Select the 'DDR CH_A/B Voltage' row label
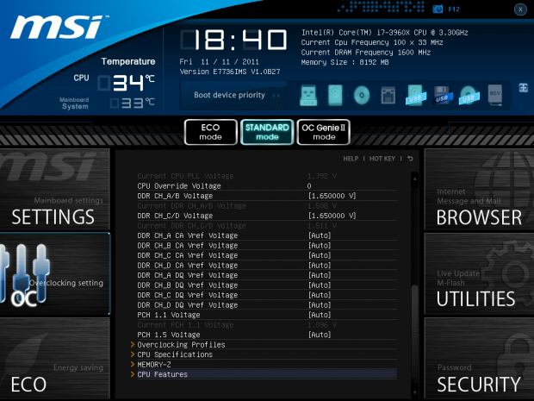 point(175,196)
